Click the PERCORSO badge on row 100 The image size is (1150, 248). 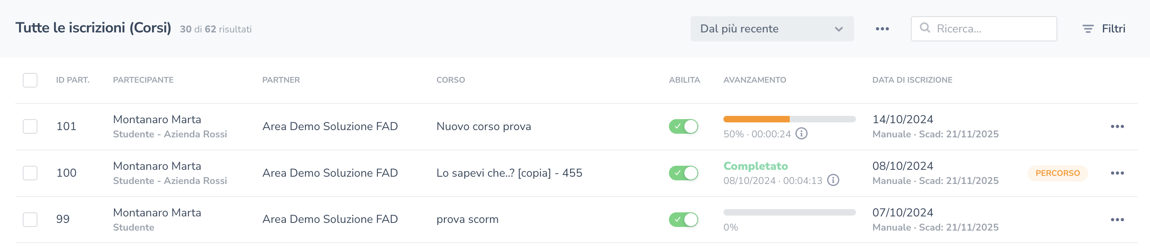tap(1057, 173)
